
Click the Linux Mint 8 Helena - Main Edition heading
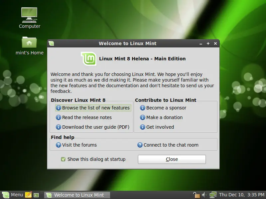pos(142,59)
